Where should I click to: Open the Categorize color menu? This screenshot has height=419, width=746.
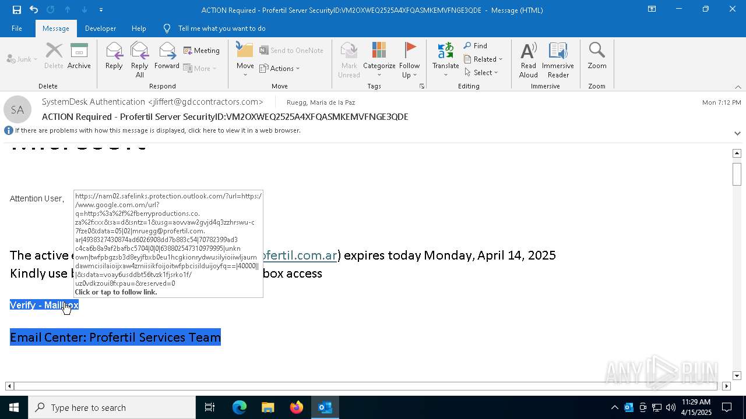coord(379,60)
